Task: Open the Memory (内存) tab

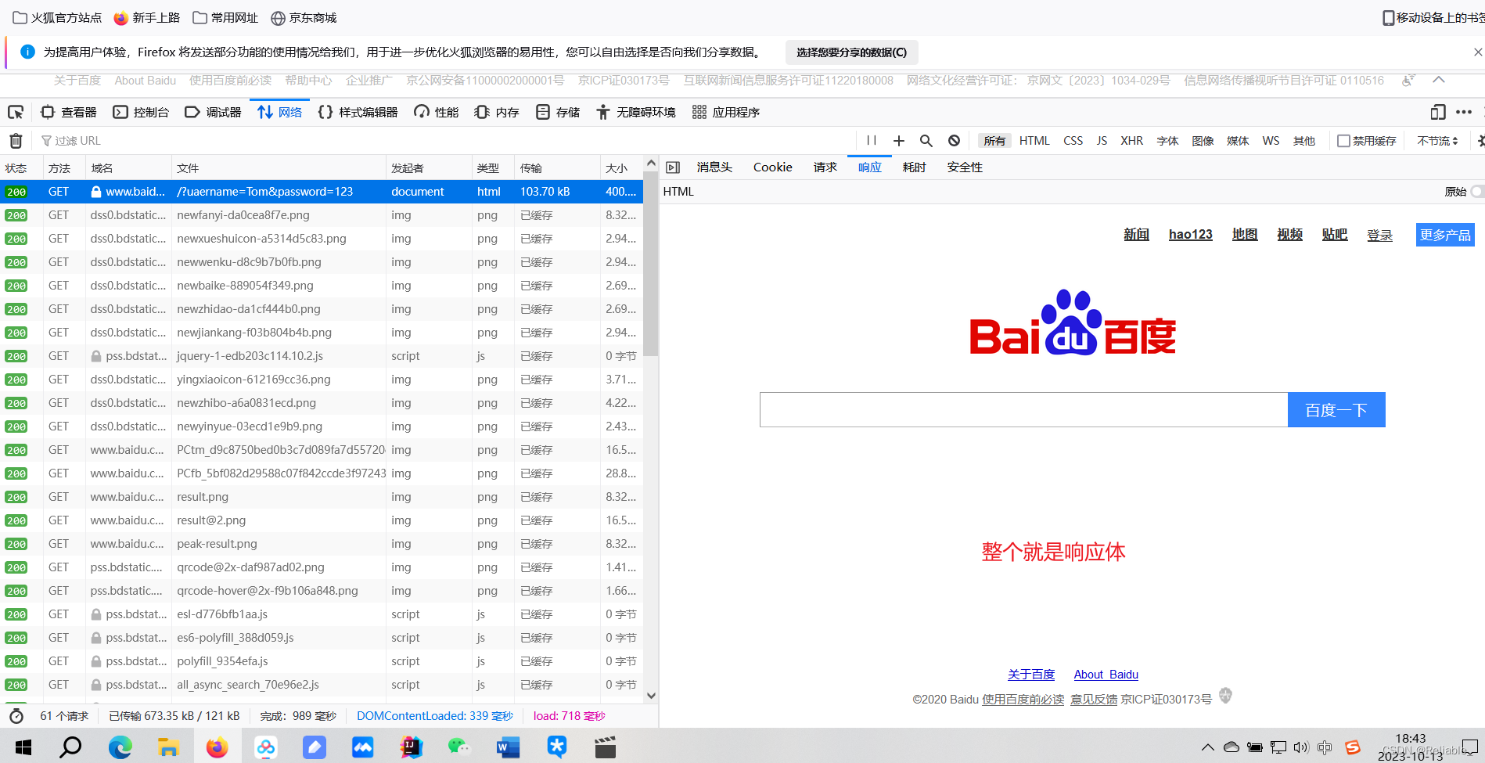Action: coord(497,112)
